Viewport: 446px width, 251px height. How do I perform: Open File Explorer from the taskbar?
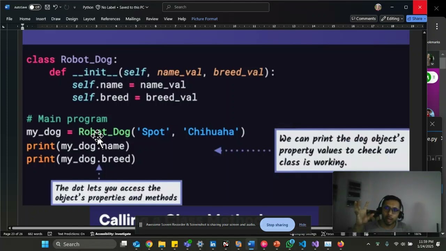point(162,244)
